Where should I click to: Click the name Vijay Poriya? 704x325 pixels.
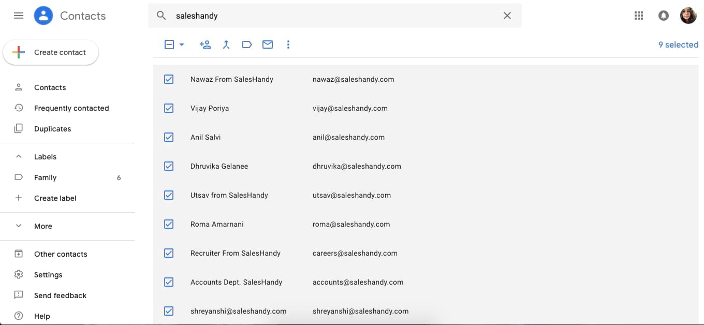[210, 108]
